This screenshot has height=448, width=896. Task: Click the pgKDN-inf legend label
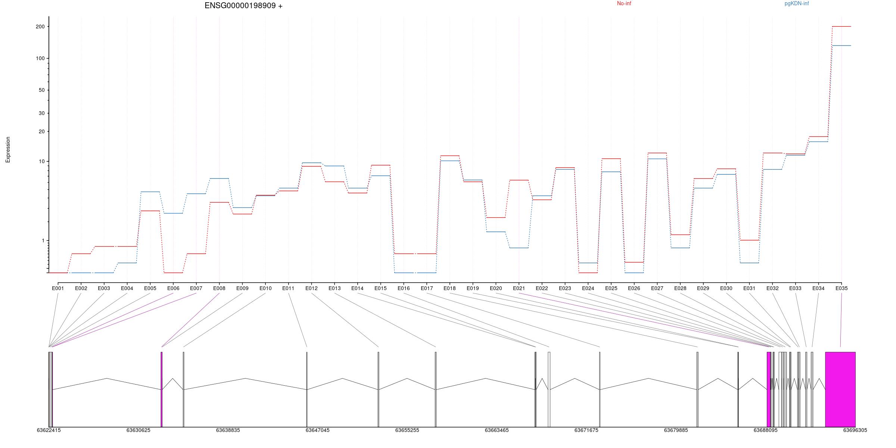796,4
